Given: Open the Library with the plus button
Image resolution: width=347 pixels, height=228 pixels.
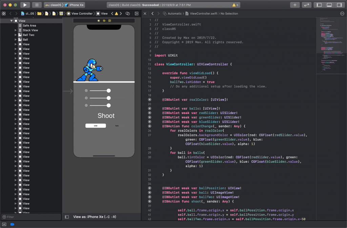Looking at the screenshot, I should tap(295, 5).
